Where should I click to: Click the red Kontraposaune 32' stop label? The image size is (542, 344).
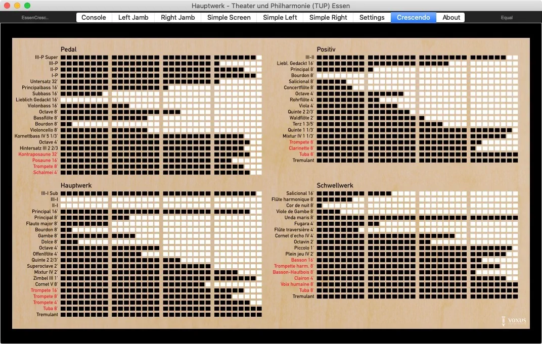click(38, 154)
